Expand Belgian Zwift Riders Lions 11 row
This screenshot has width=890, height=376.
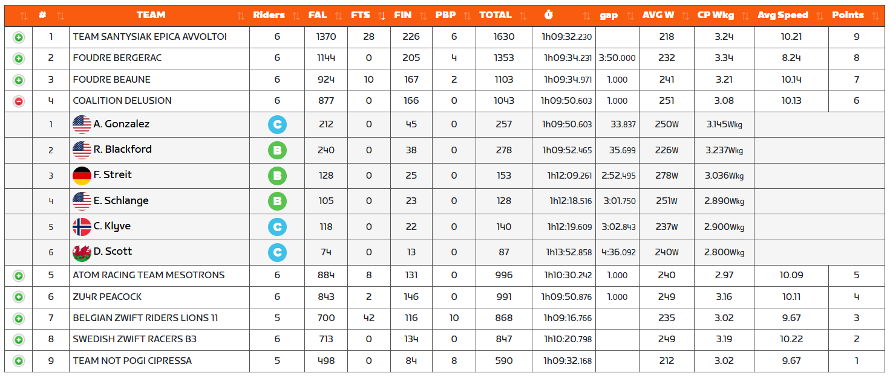(19, 319)
